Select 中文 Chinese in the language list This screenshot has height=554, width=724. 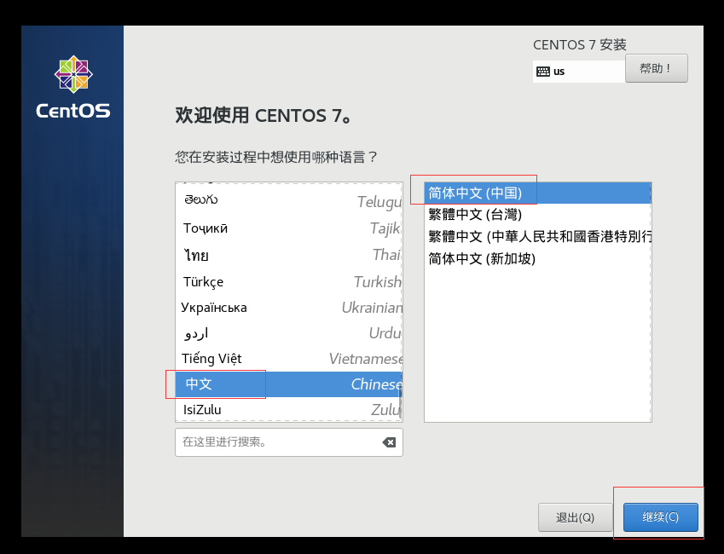[289, 384]
